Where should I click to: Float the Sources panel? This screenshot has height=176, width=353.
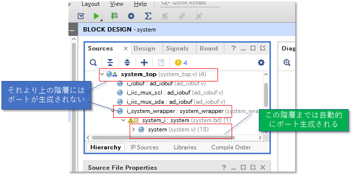(263, 48)
